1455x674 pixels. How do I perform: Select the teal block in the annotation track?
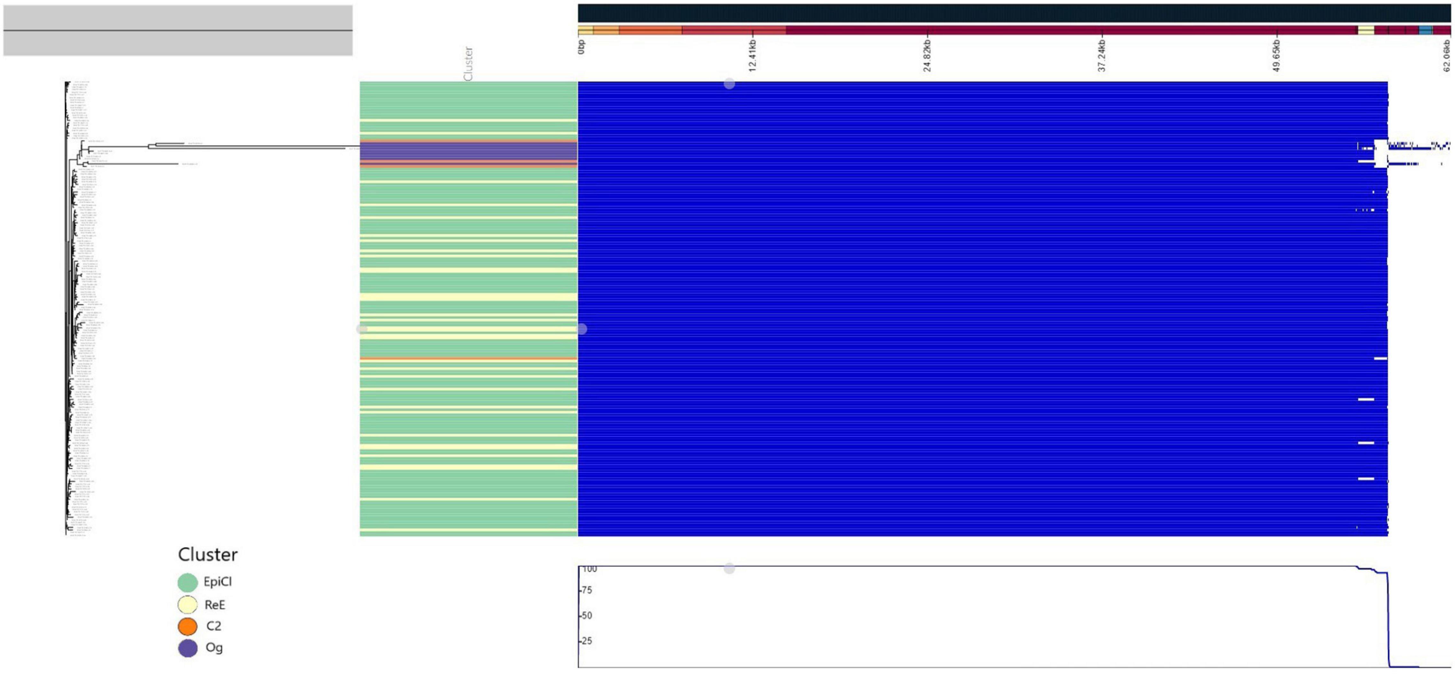(1425, 30)
